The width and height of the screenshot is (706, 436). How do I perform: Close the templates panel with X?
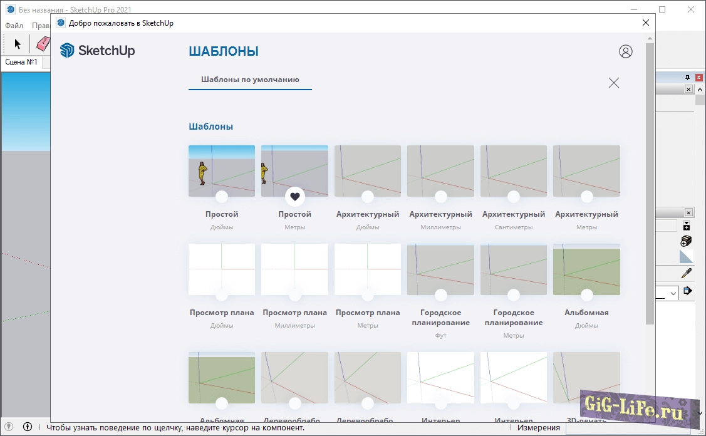coord(614,83)
